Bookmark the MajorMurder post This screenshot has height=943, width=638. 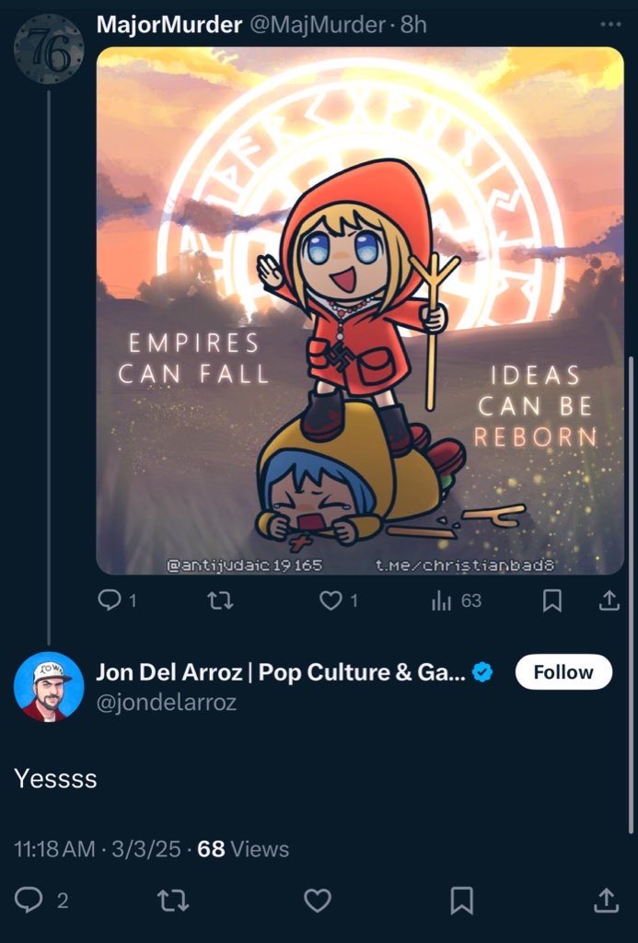(x=551, y=600)
